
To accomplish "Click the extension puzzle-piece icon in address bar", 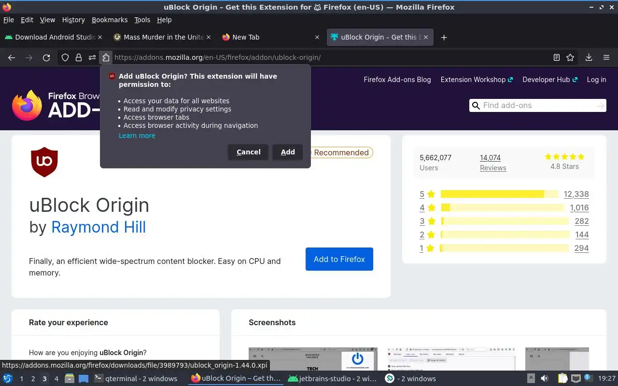I will tap(106, 57).
